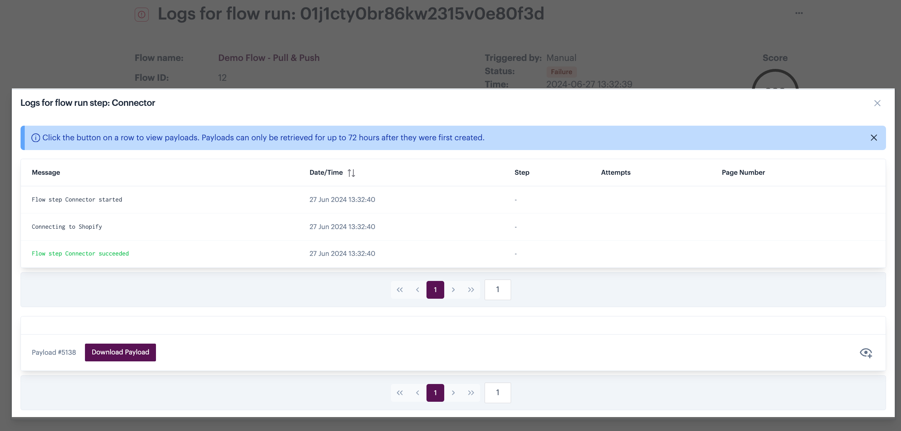Viewport: 901px width, 431px height.
Task: Go to last page in payload pagination
Action: click(x=471, y=393)
